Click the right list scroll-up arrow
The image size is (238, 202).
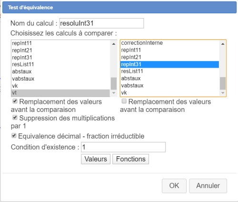tap(223, 44)
